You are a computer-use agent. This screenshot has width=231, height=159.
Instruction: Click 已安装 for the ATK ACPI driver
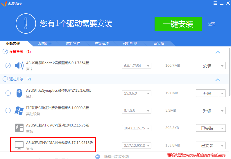tap(207, 128)
